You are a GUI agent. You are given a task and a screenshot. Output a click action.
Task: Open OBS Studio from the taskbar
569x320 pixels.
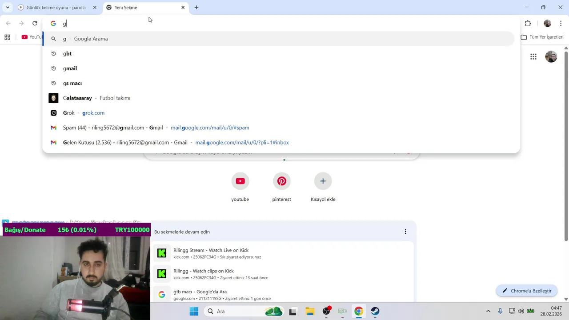coord(326,311)
